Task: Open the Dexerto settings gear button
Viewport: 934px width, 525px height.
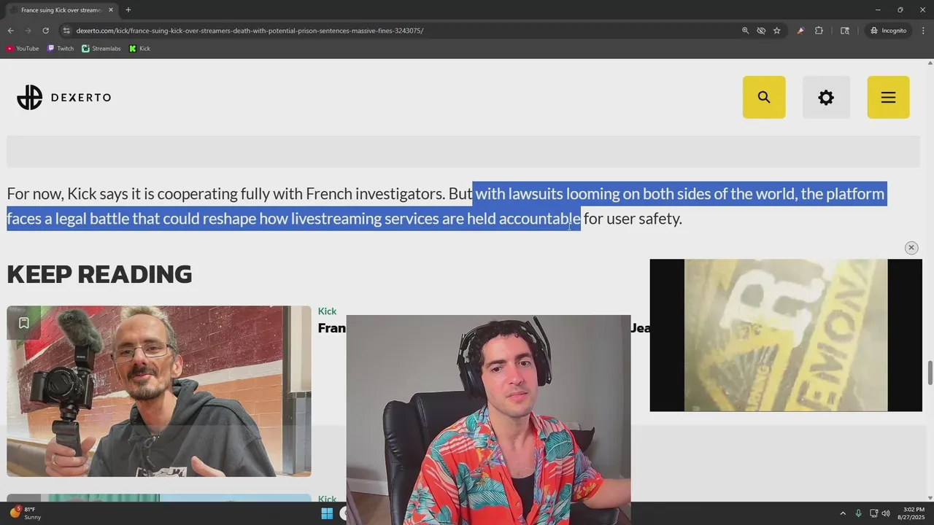Action: 826,97
